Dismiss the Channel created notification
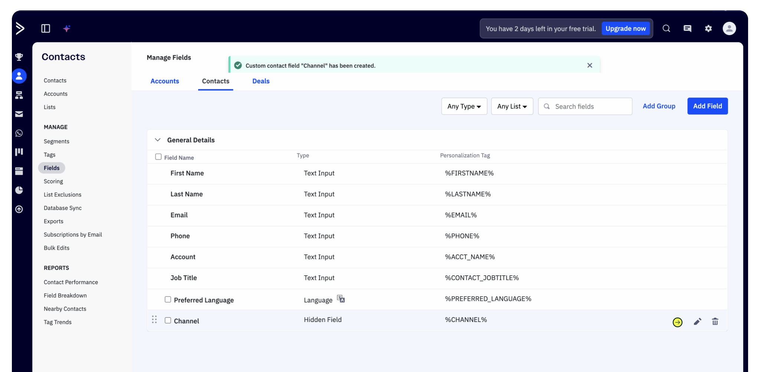Screen dimensions: 760x372 click(x=590, y=65)
